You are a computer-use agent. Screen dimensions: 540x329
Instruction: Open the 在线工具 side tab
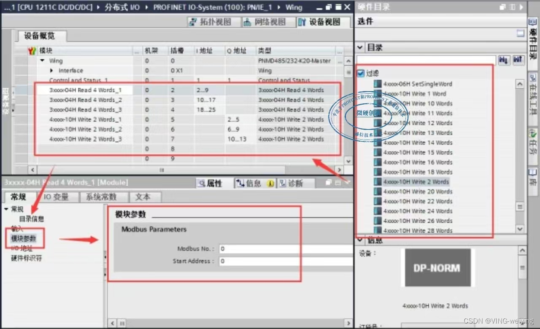pyautogui.click(x=534, y=98)
